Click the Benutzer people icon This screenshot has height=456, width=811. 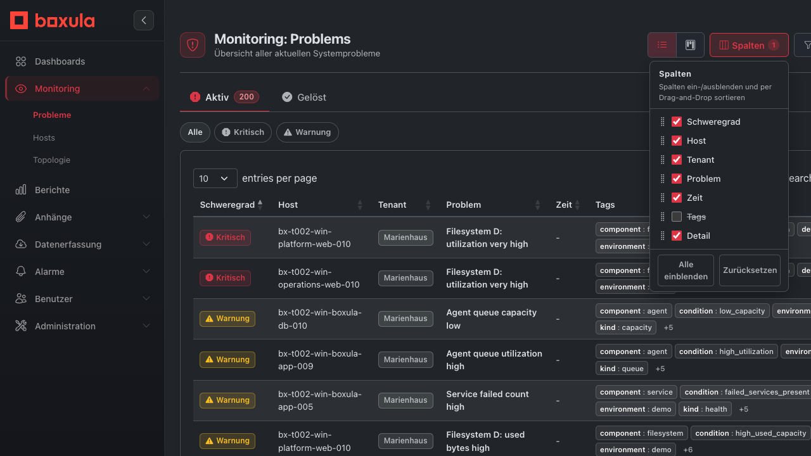[21, 299]
